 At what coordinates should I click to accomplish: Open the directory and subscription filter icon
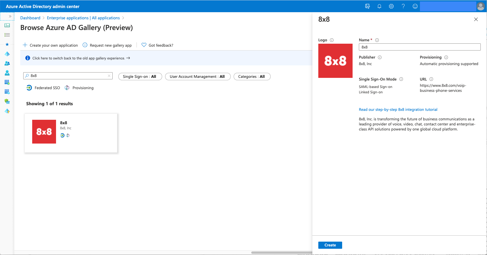click(367, 6)
